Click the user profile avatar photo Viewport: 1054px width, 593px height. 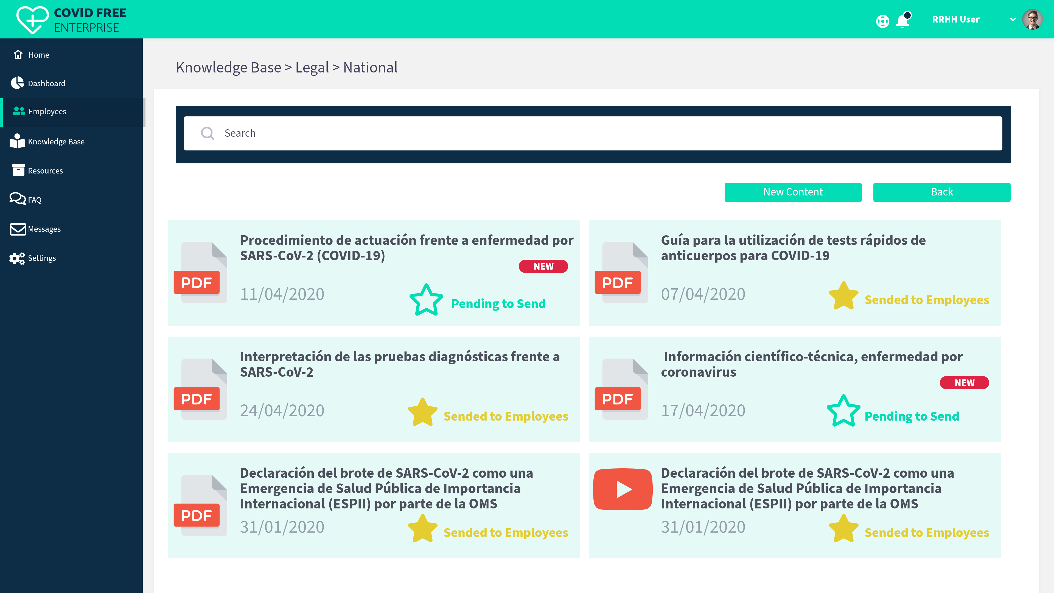pyautogui.click(x=1032, y=19)
